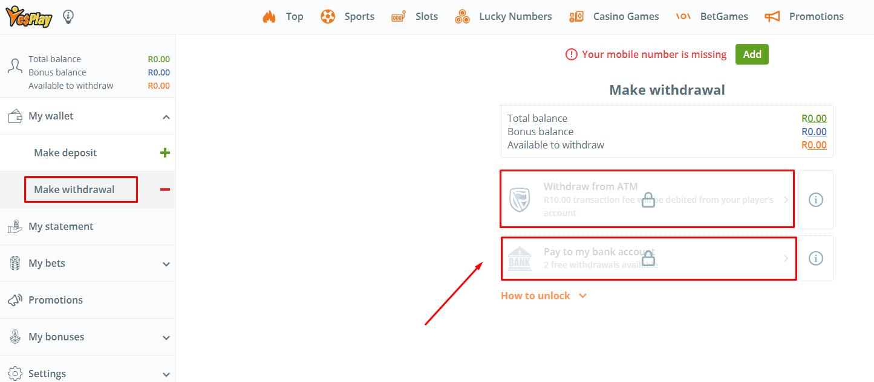This screenshot has width=874, height=382.
Task: Click the Sports soccer ball icon
Action: [x=328, y=17]
